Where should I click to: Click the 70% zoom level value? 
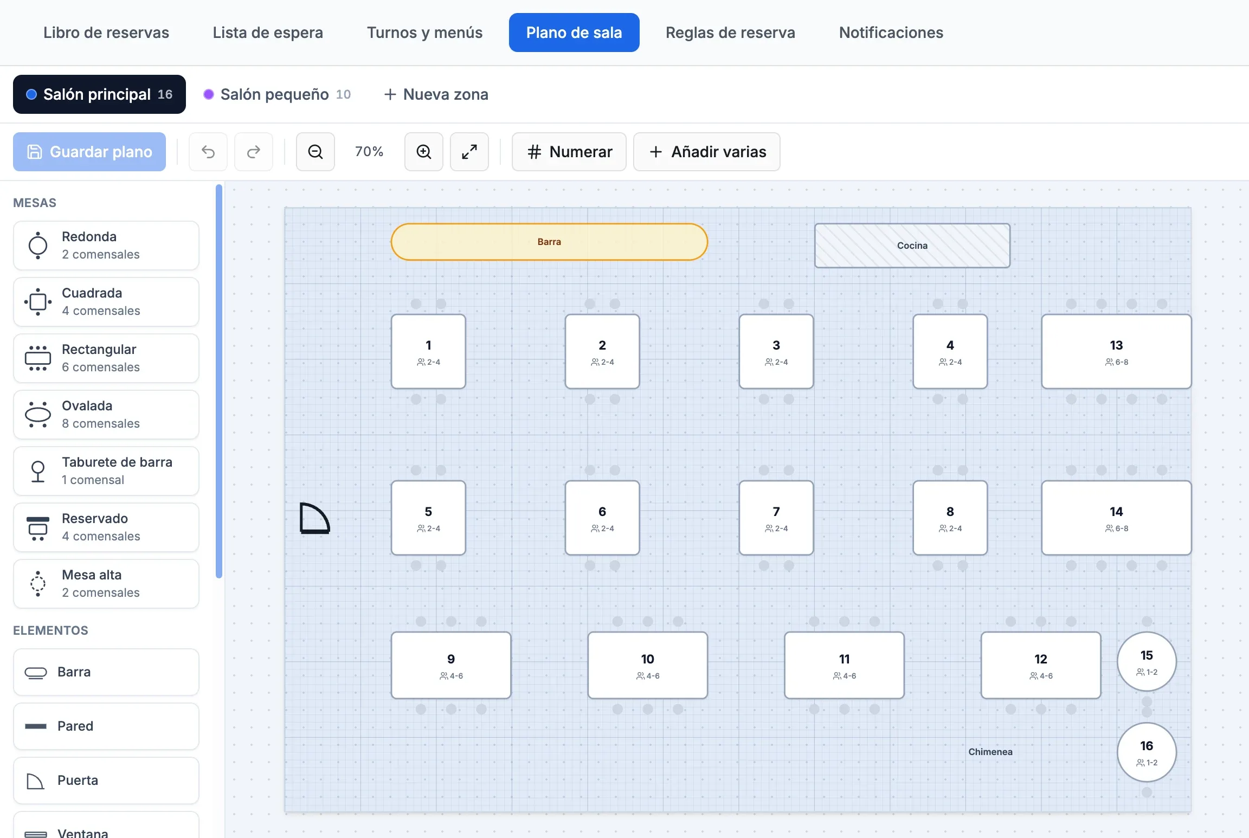369,152
